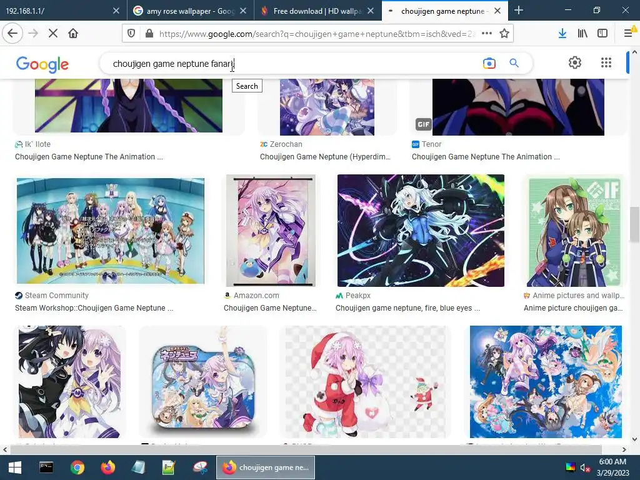Open Google quick settings gear

(x=575, y=62)
